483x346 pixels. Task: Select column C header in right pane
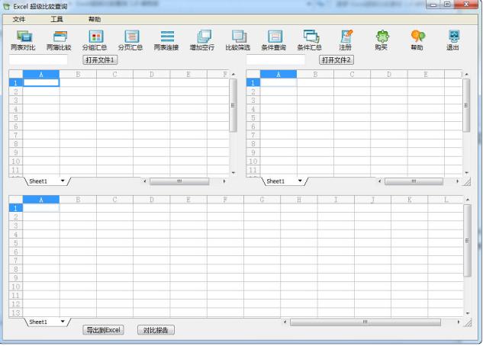(352, 74)
